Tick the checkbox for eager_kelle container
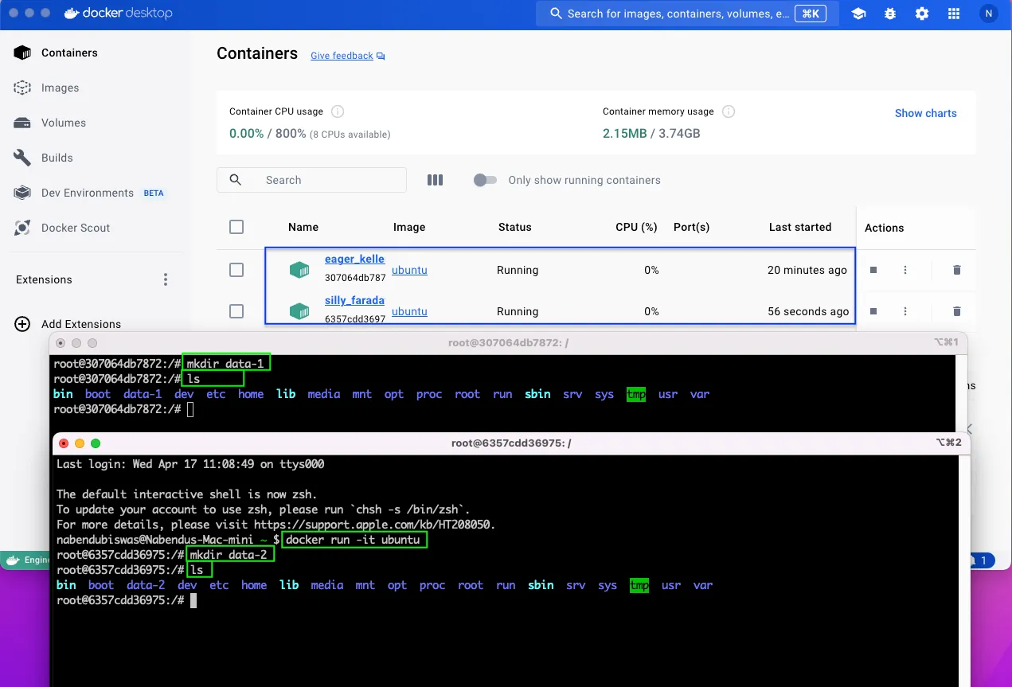 coord(236,270)
